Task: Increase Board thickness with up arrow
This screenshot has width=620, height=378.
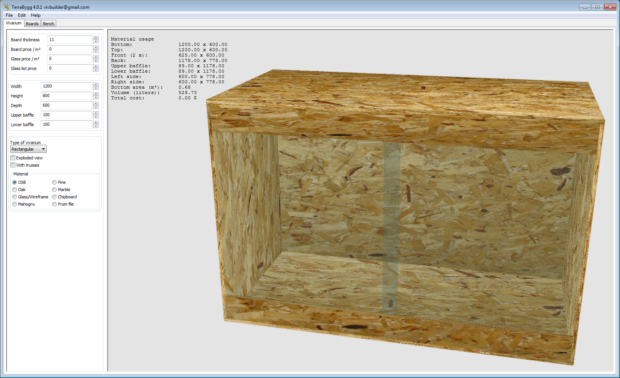Action: click(x=96, y=38)
